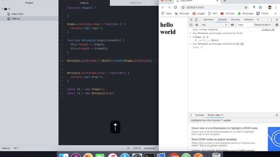The image size is (280, 157).
Task: Open the doggie bookmark
Action: pyautogui.click(x=199, y=14)
